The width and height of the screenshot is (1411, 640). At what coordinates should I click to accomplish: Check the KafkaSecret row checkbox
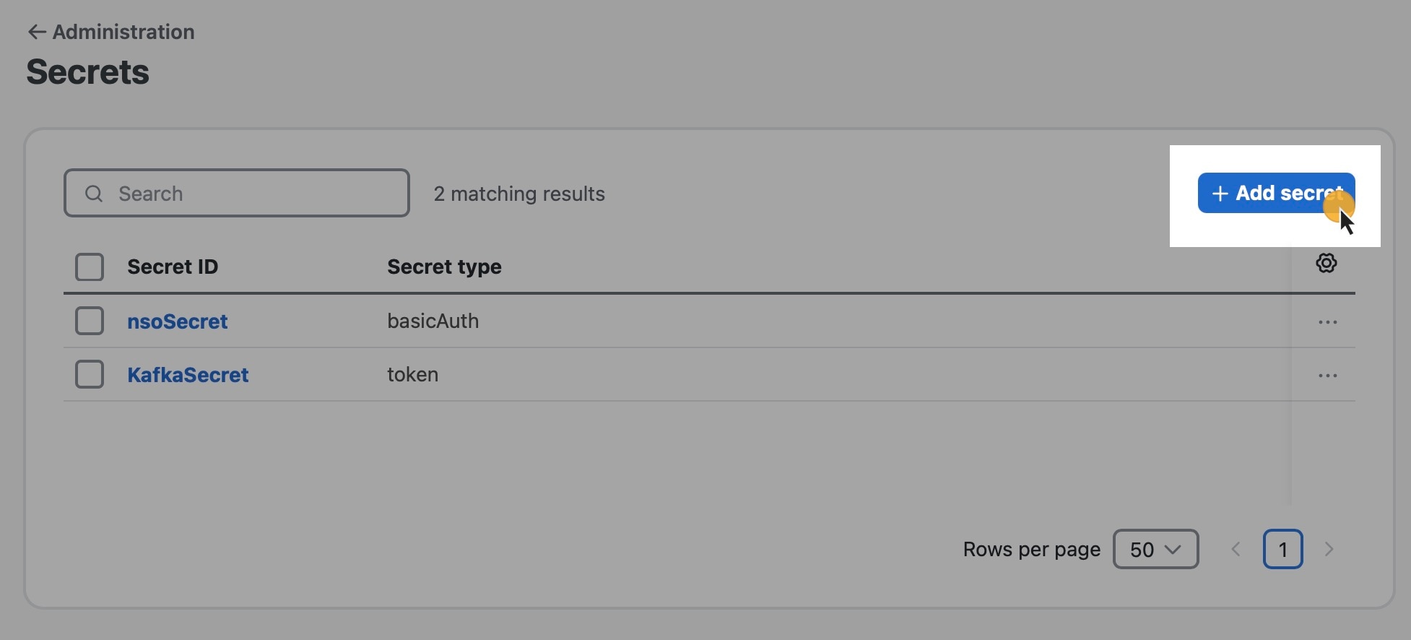coord(90,374)
